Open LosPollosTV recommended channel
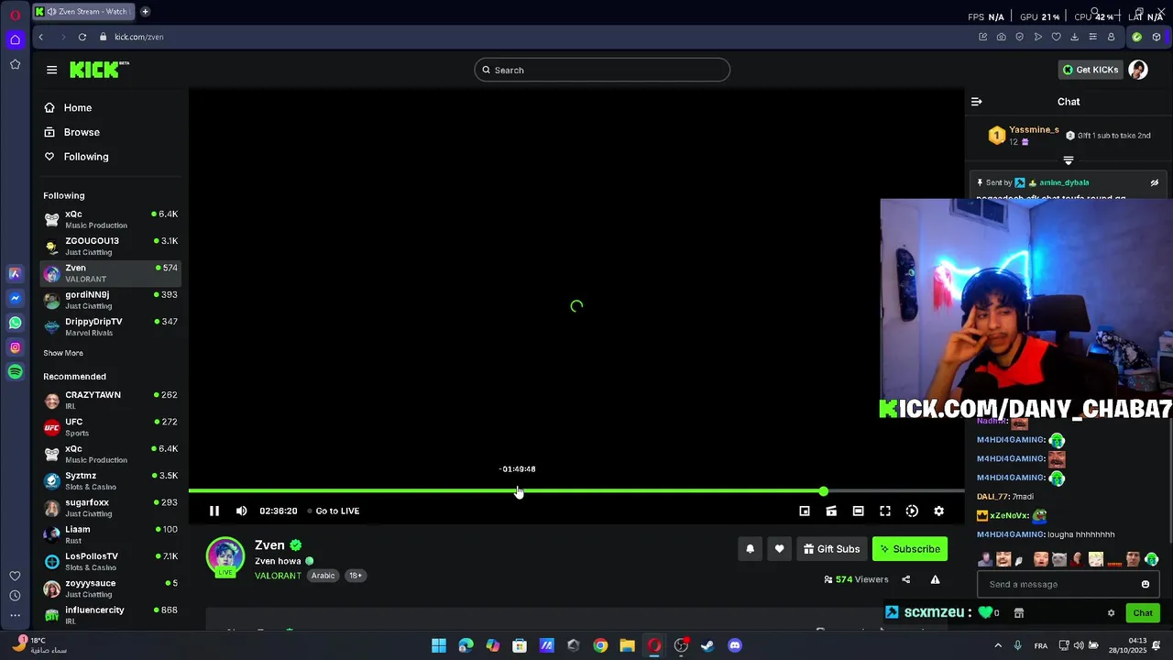Screen dimensions: 1173x660 [111, 561]
